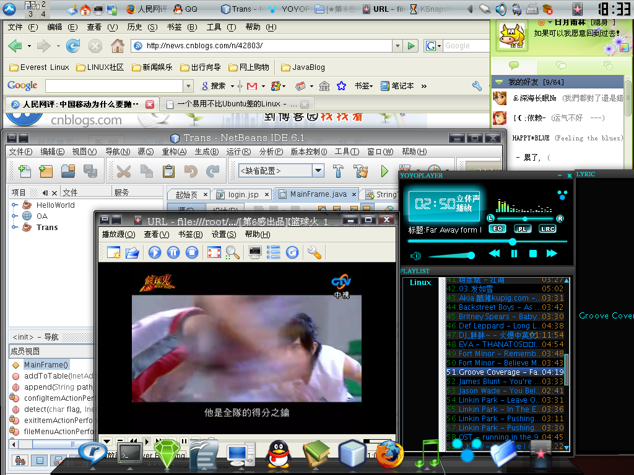Open the 运行 menu in NetBeans

[238, 152]
